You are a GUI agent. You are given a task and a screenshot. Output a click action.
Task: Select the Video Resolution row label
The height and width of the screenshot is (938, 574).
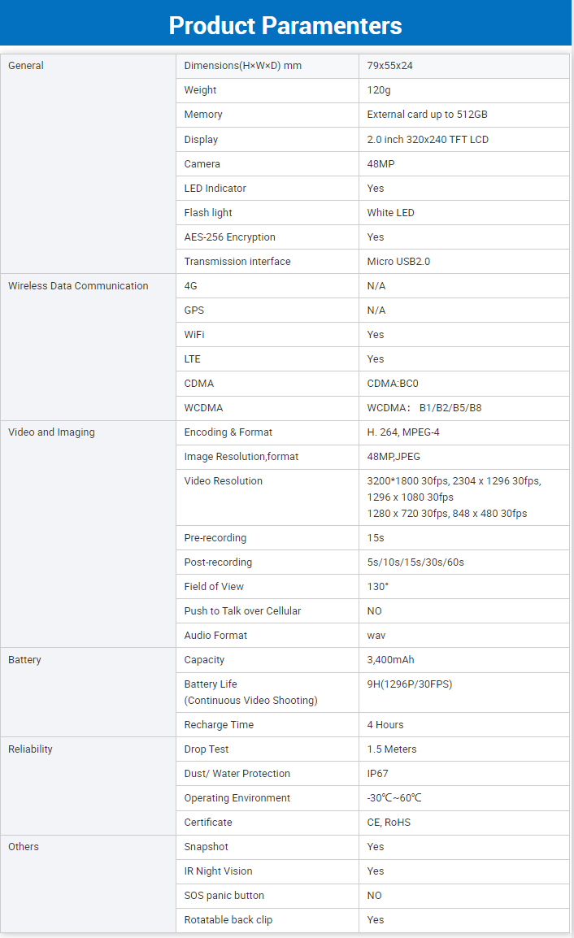tap(223, 481)
